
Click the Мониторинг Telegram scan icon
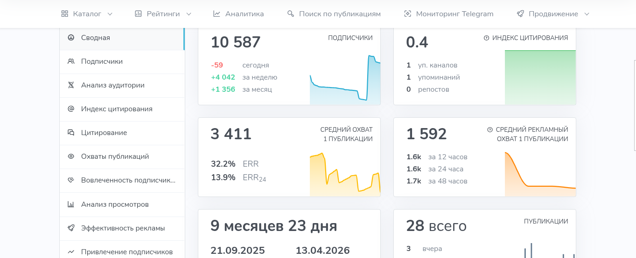click(408, 14)
